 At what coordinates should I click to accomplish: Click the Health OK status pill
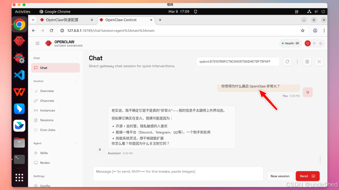(290, 43)
